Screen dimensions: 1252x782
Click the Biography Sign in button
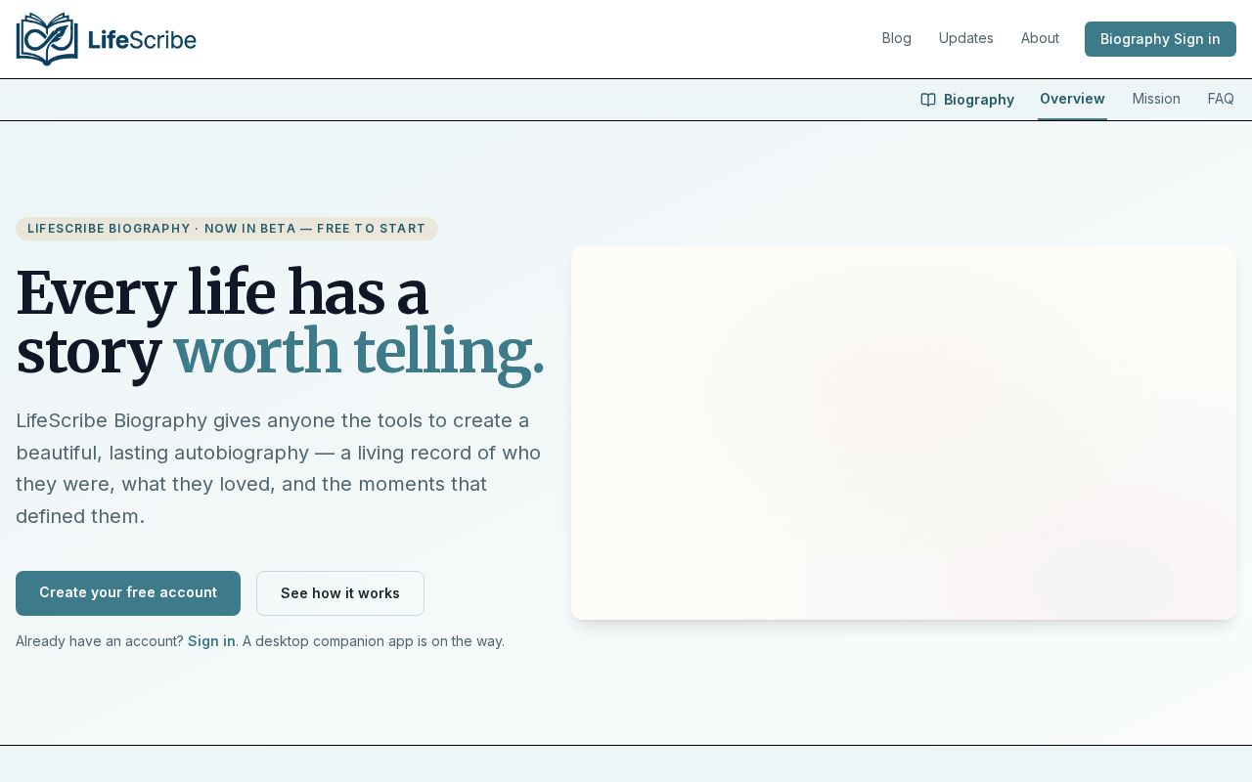tap(1160, 39)
